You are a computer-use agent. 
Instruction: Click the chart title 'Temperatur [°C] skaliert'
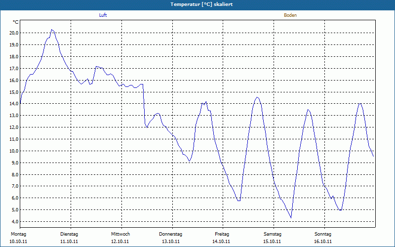(201, 4)
